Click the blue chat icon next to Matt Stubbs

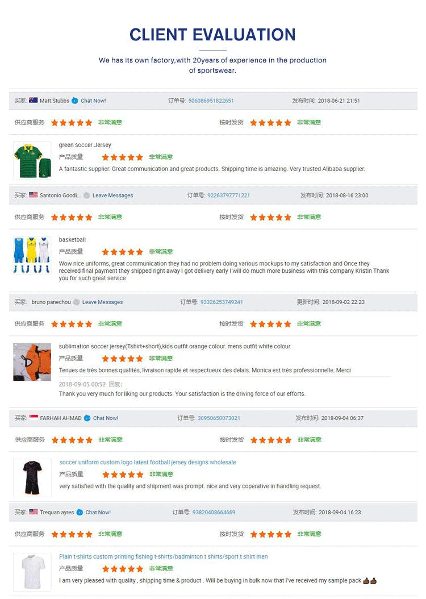point(75,101)
